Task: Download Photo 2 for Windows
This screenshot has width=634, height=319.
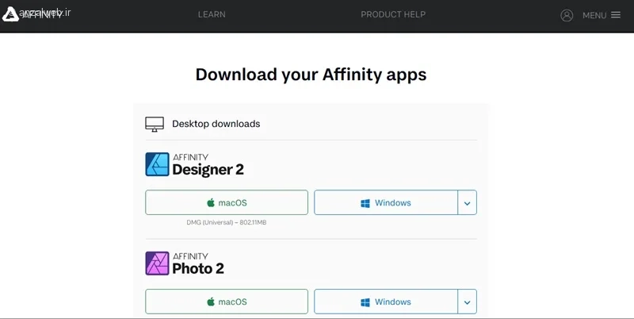Action: coord(386,302)
